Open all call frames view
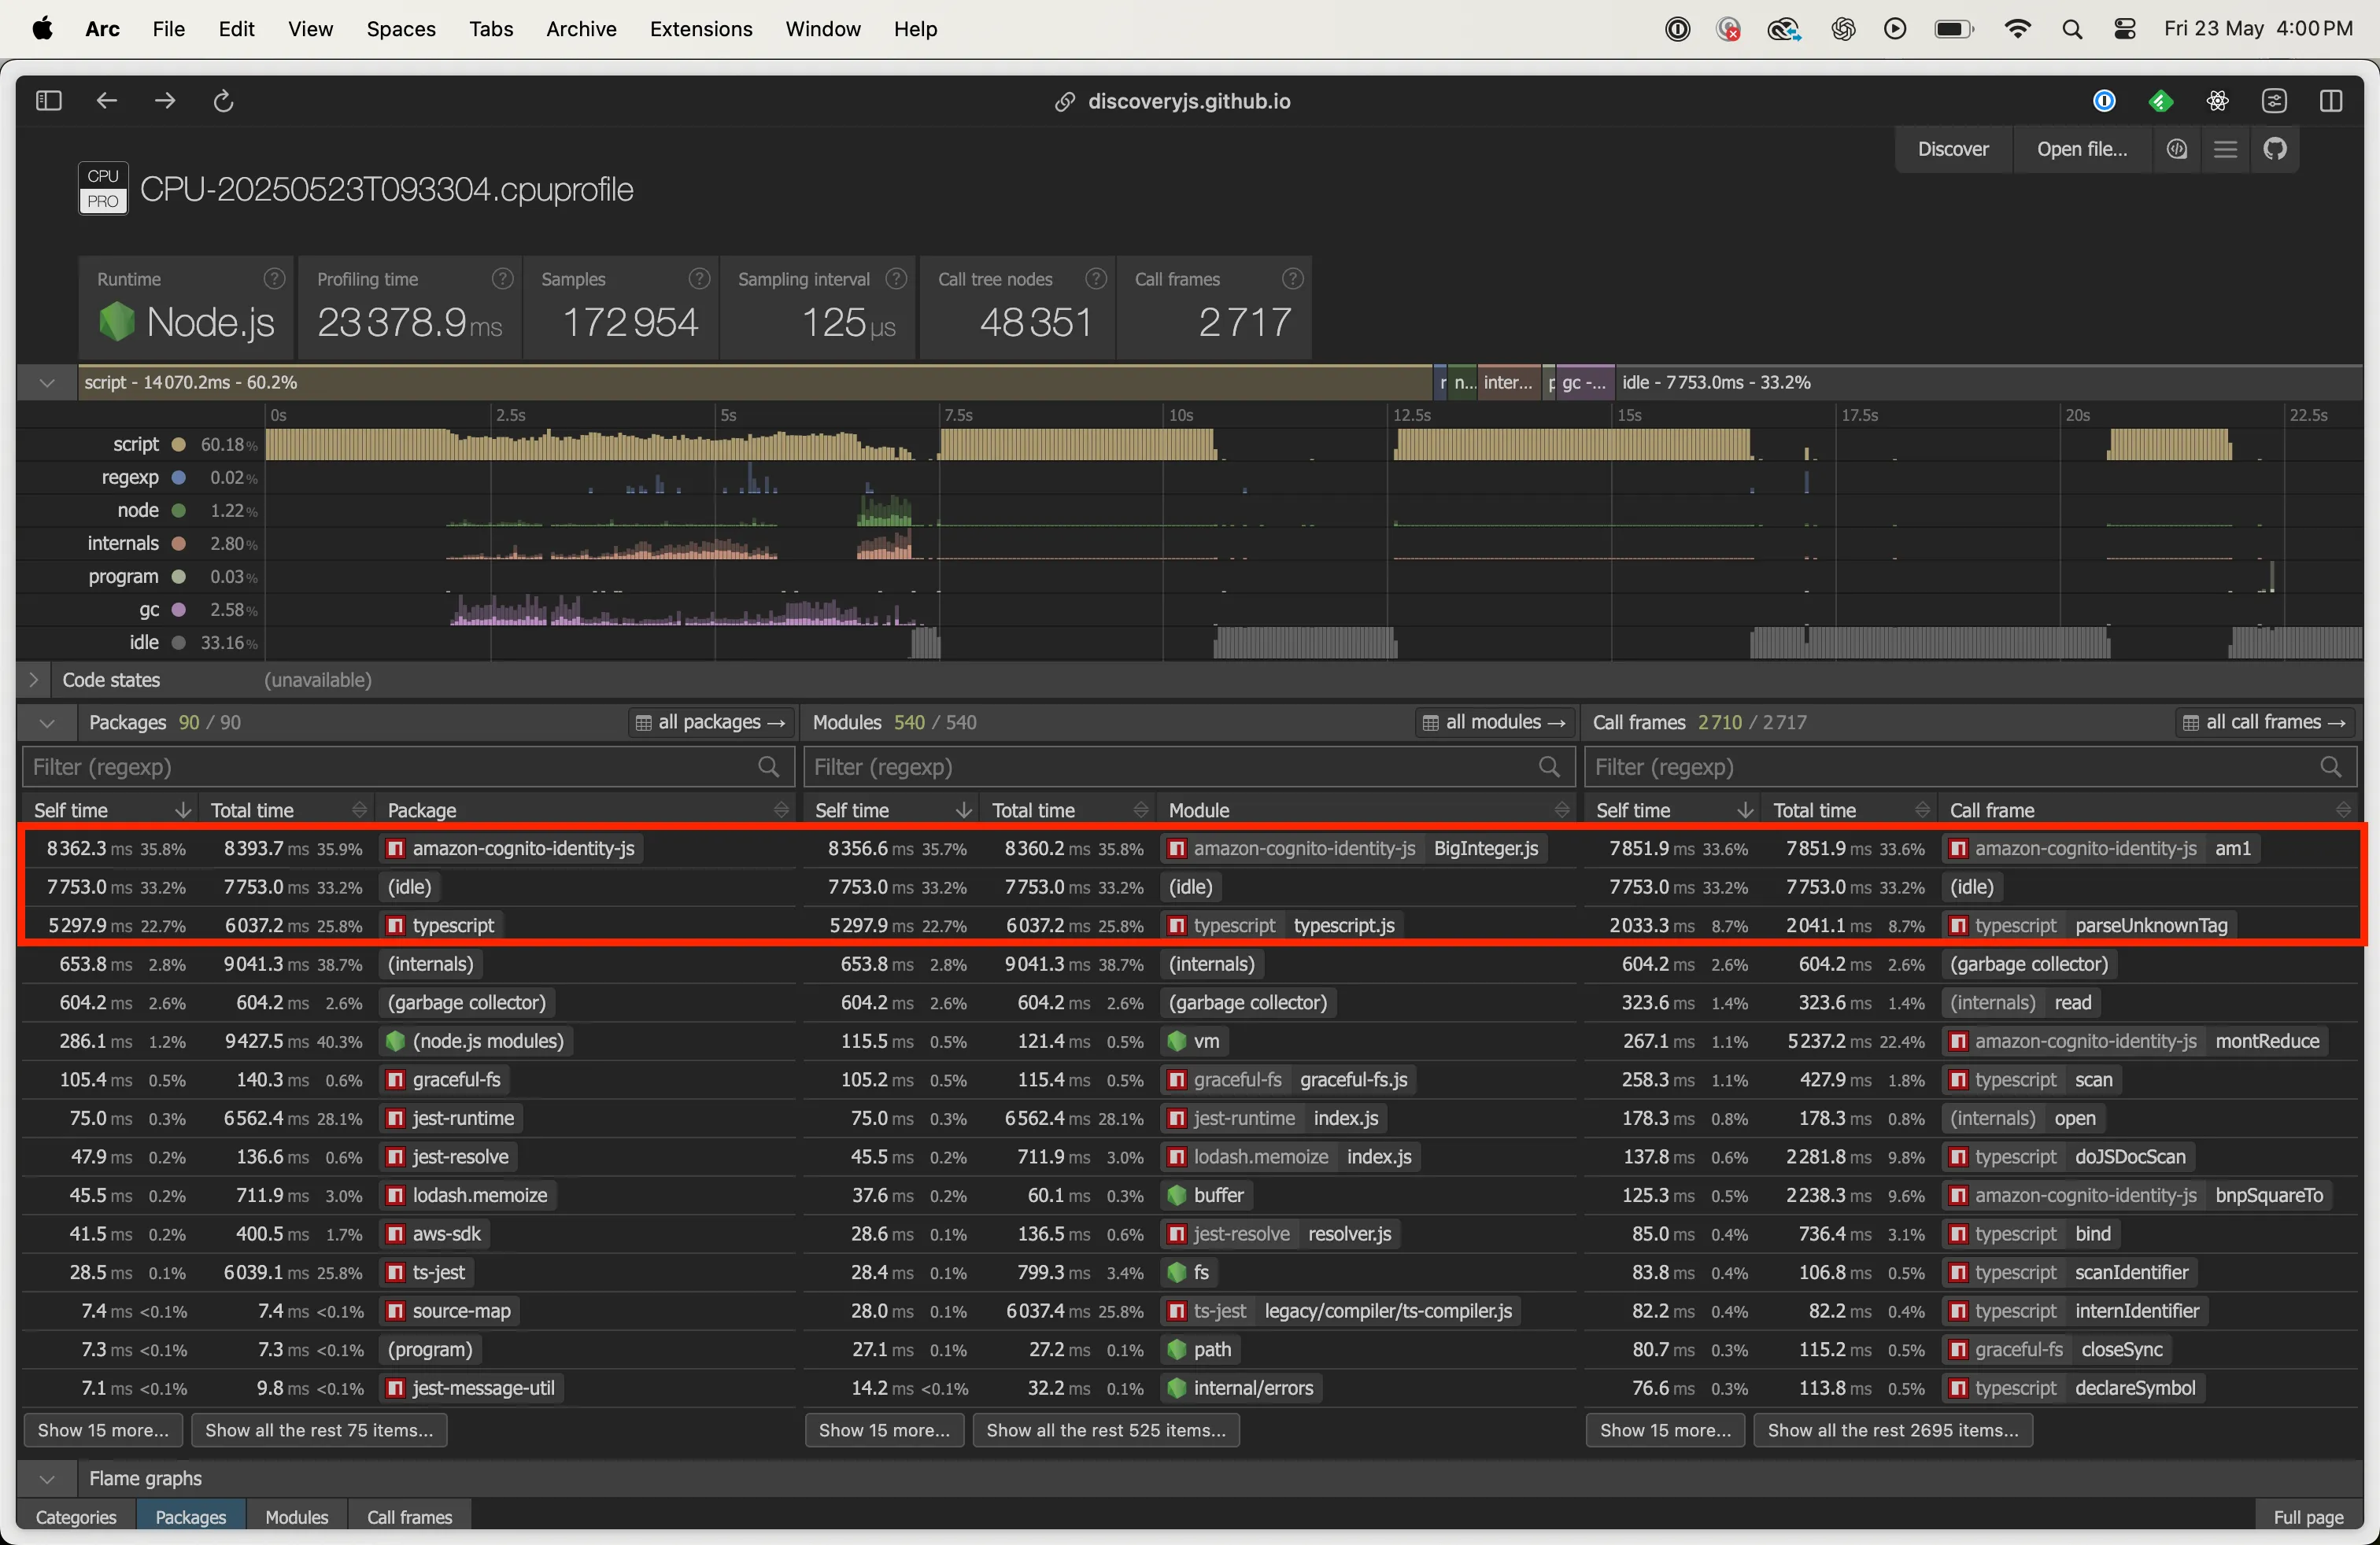The width and height of the screenshot is (2380, 1545). [2265, 722]
